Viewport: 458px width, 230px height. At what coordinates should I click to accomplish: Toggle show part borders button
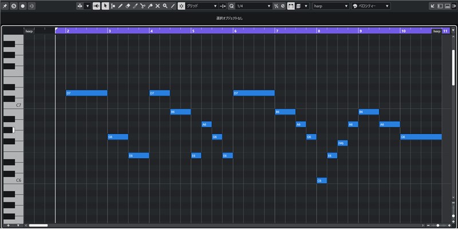coord(291,6)
